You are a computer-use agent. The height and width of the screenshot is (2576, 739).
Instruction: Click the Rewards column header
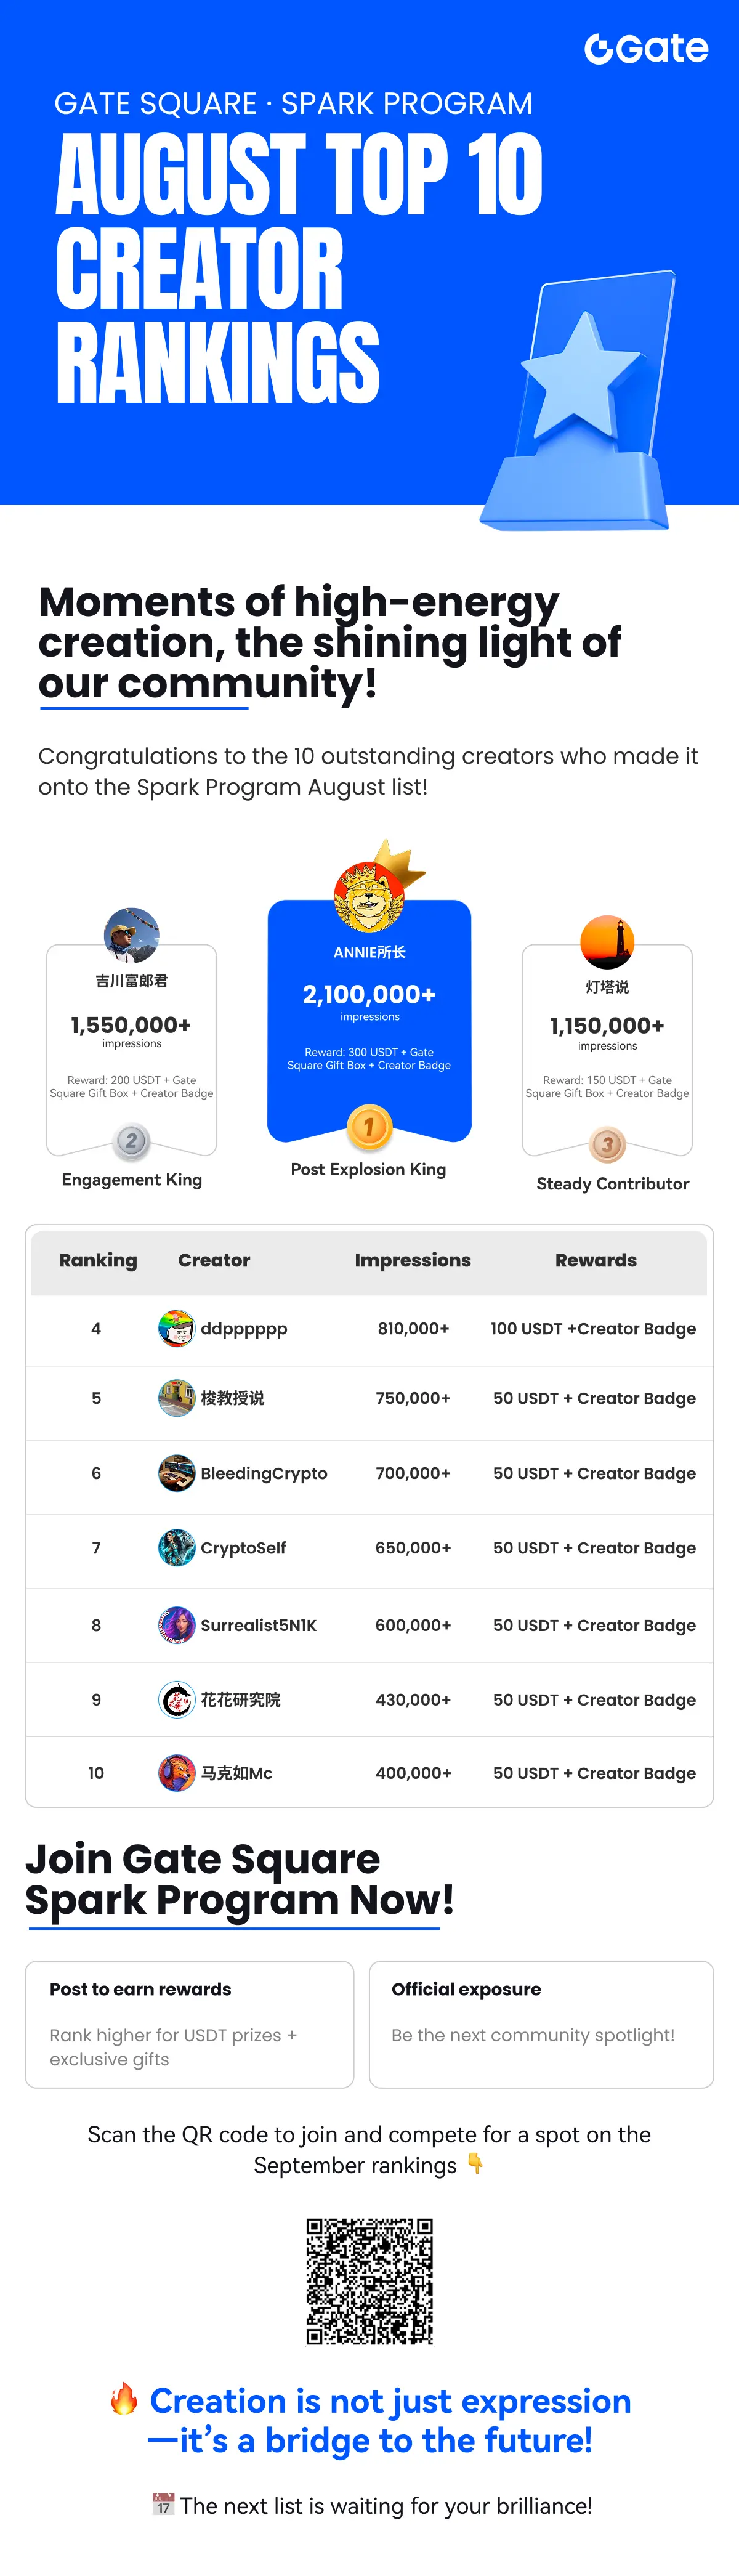(x=596, y=1260)
